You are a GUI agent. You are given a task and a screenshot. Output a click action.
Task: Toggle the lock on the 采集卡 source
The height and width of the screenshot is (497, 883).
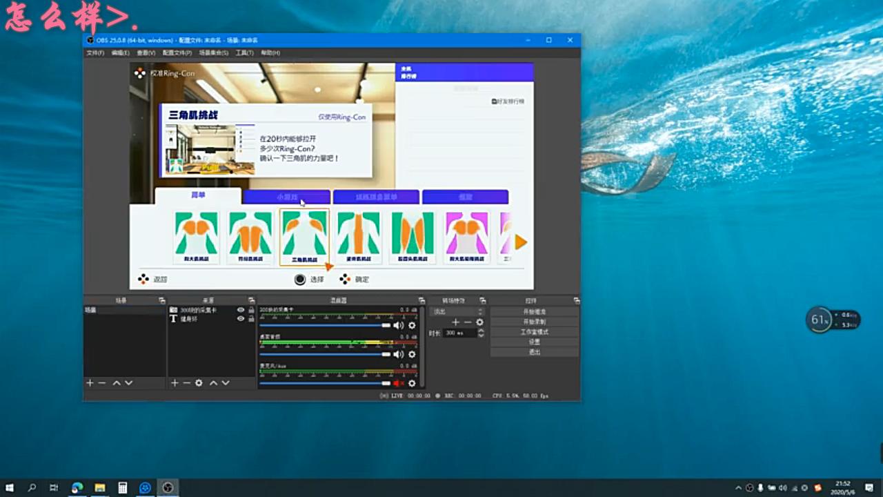[251, 311]
